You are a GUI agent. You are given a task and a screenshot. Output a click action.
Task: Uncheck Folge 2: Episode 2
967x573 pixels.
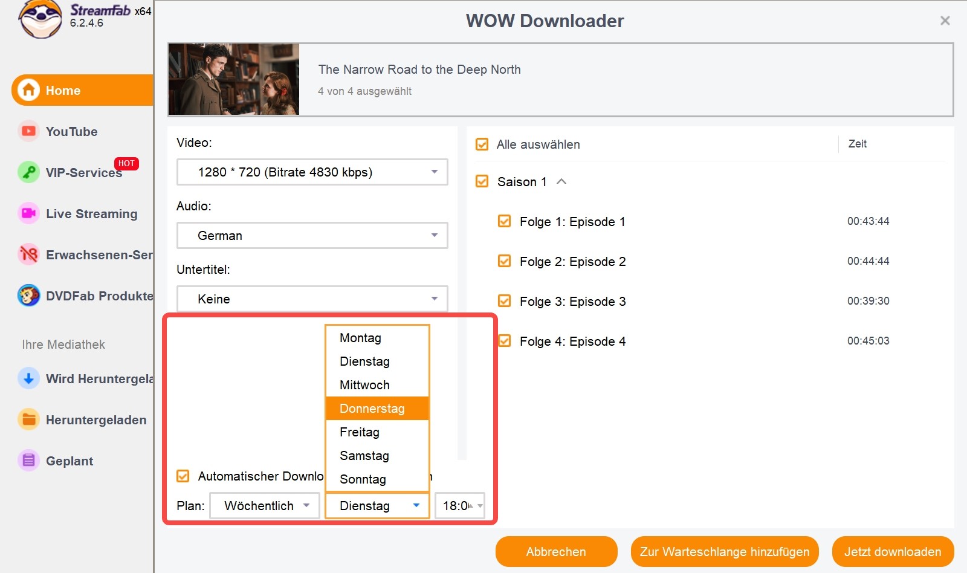(504, 261)
